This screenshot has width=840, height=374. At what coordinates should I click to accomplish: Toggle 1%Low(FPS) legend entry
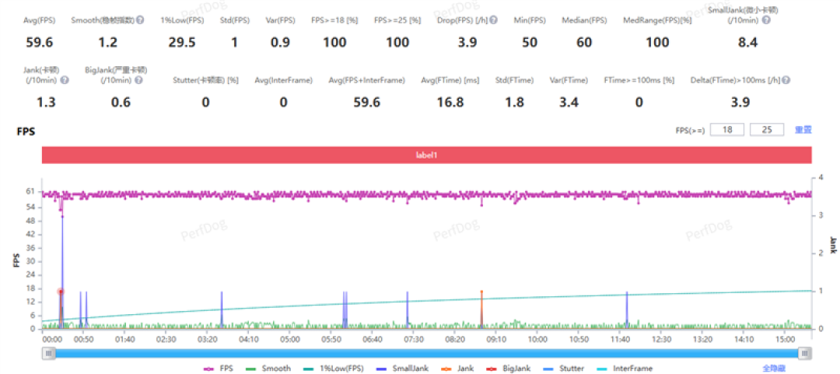pos(334,369)
